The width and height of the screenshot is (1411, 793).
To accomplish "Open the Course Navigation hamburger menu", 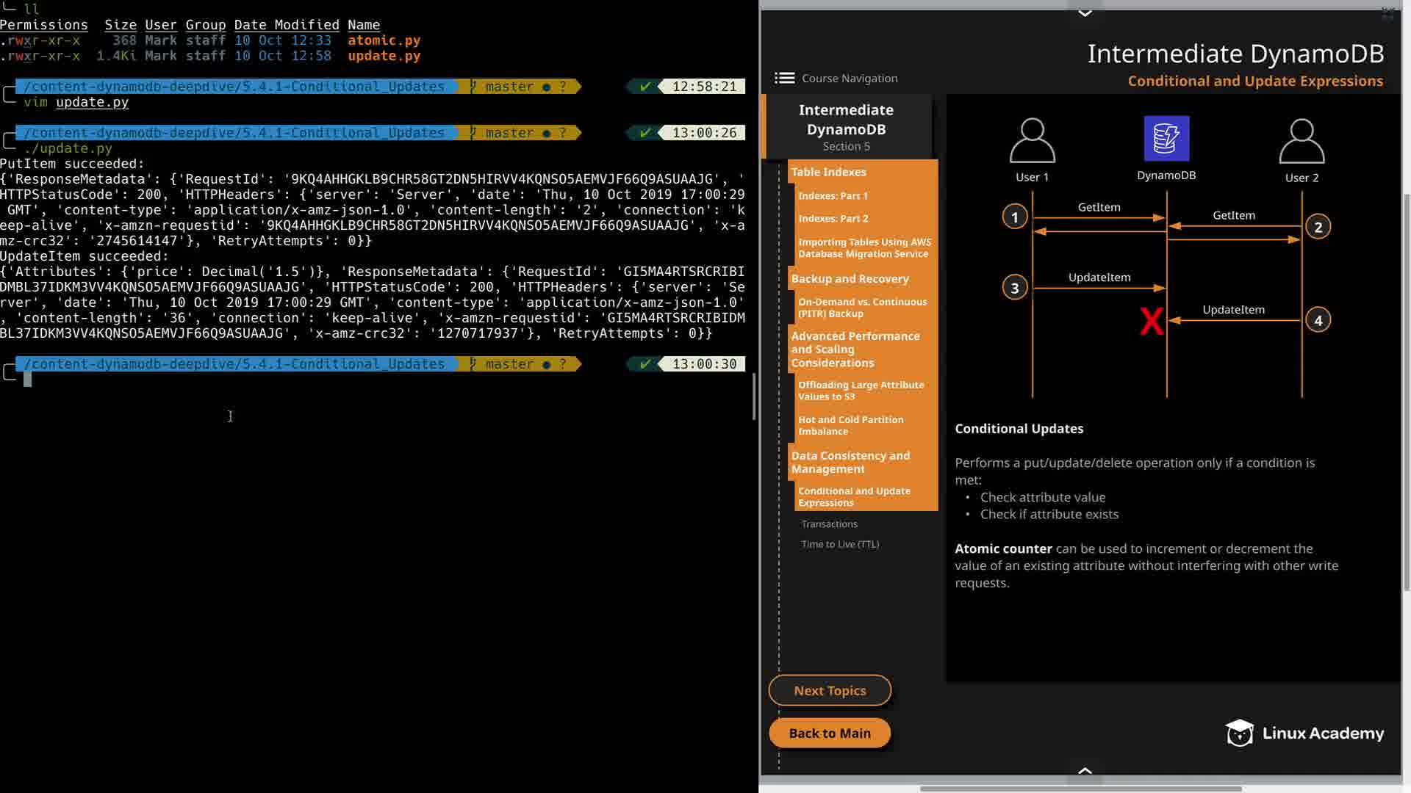I will [x=784, y=78].
